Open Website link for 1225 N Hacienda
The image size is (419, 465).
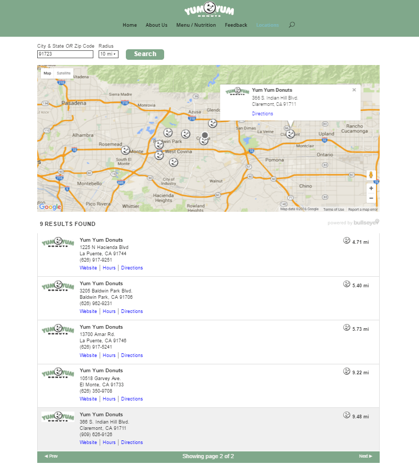coord(88,268)
